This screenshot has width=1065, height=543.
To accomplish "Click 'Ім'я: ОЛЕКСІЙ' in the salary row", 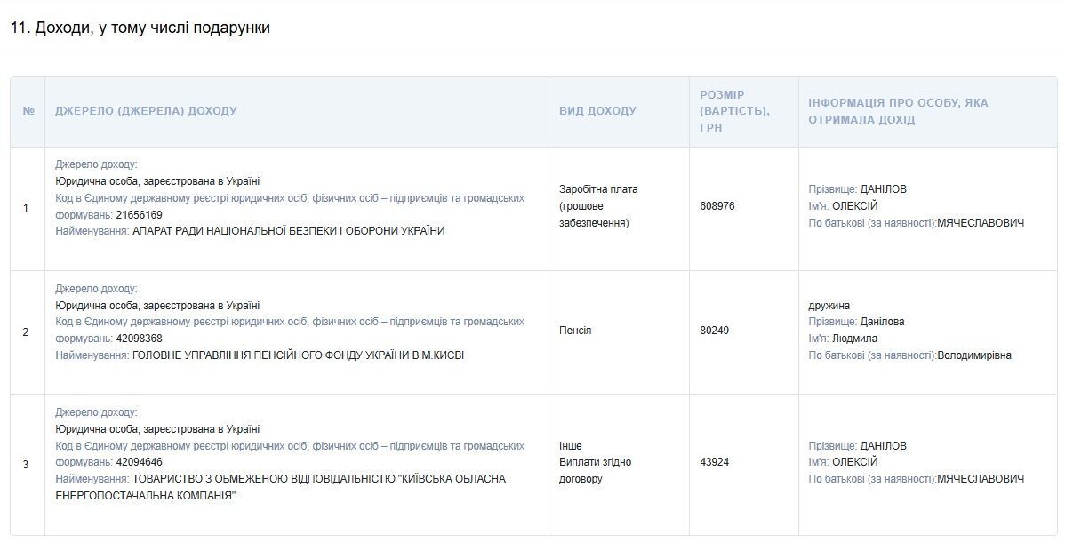I will [x=843, y=206].
